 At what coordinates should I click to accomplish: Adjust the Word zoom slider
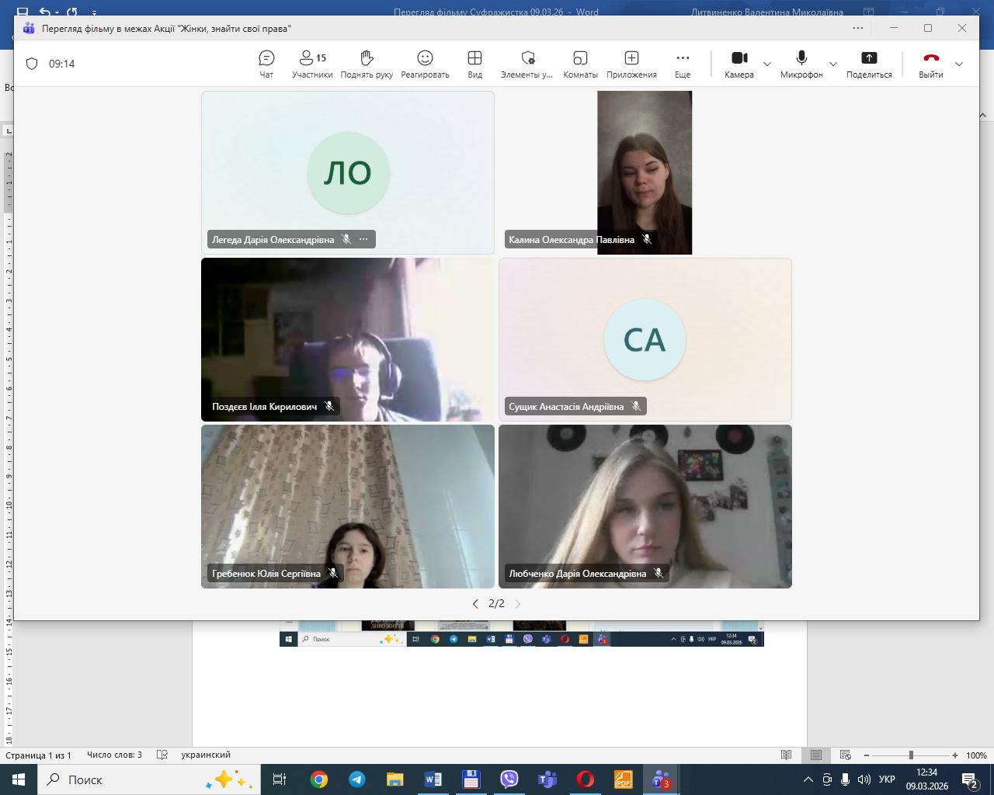911,755
